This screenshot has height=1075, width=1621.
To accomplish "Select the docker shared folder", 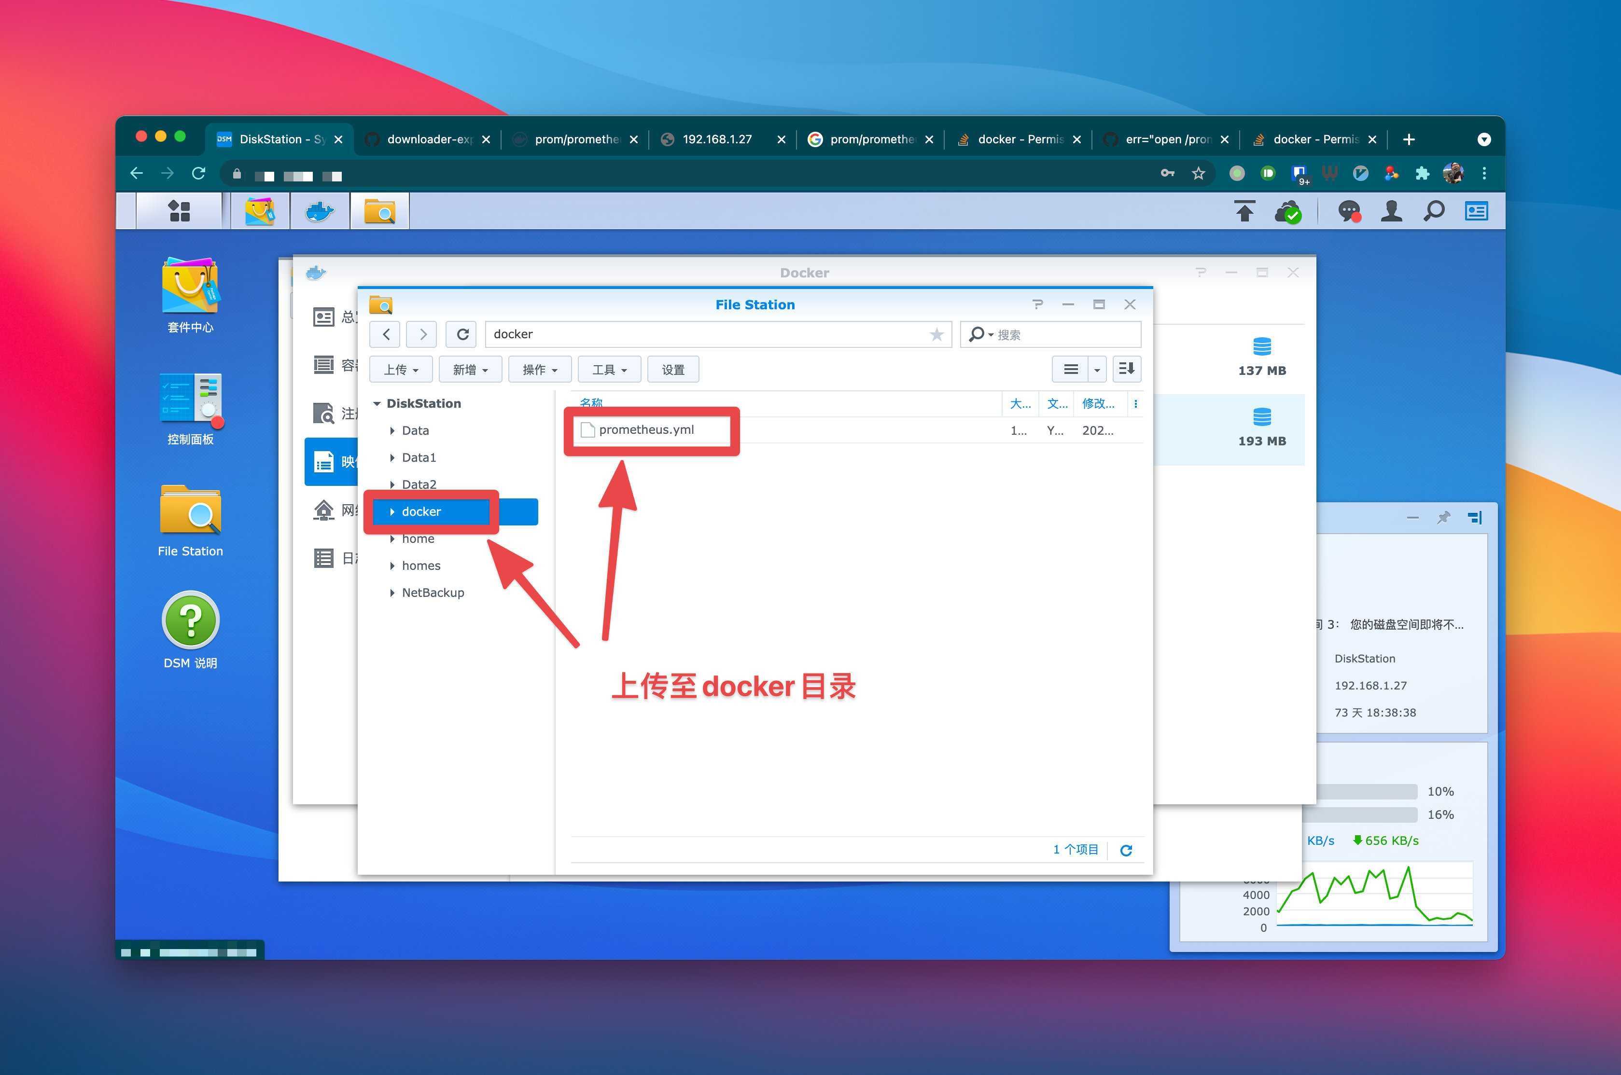I will (x=455, y=511).
